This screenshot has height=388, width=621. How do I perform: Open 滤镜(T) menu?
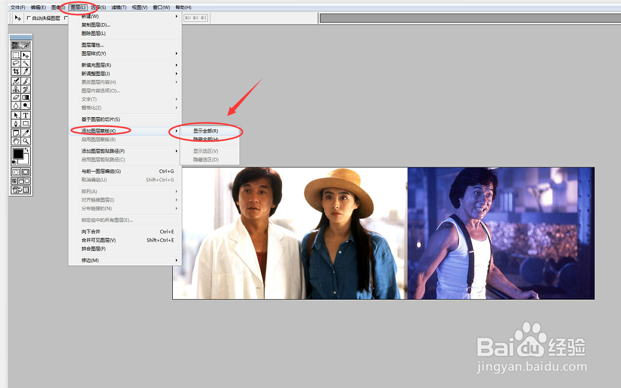click(x=119, y=7)
